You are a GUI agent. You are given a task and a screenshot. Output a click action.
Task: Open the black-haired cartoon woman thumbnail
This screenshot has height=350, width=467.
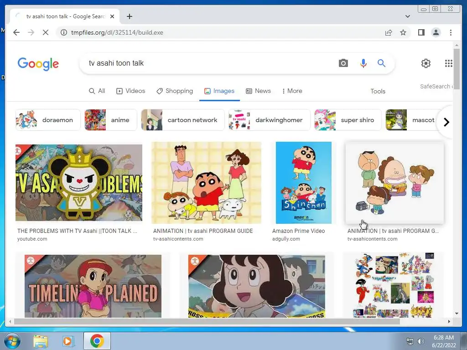pyautogui.click(x=257, y=286)
